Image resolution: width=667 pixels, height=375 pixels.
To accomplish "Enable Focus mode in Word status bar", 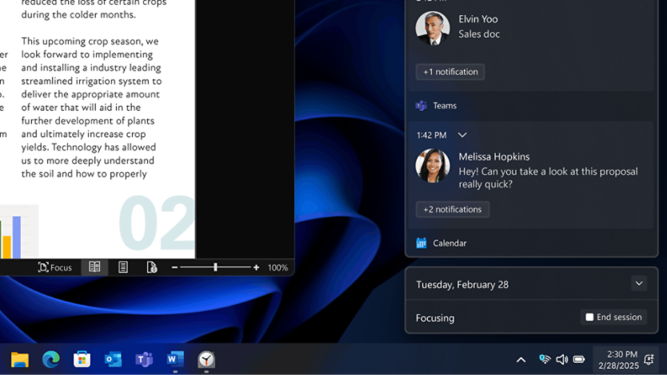I will click(55, 267).
